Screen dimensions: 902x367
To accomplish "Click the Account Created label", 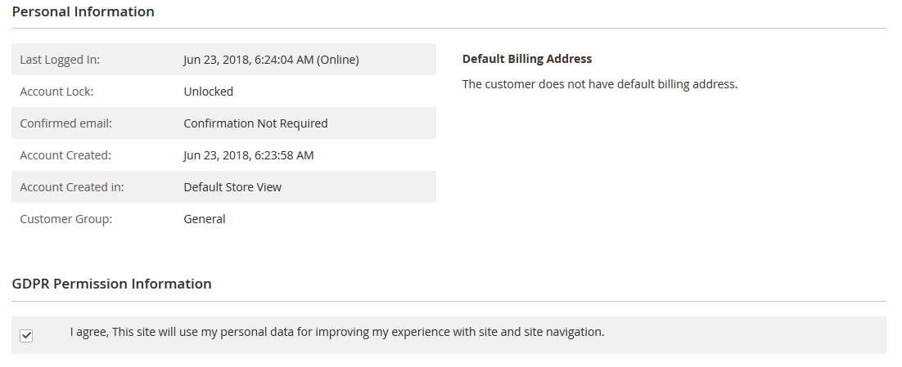I will (x=65, y=155).
